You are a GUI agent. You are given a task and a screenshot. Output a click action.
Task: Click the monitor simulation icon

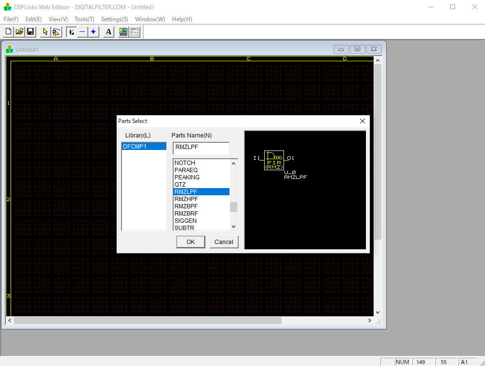123,32
